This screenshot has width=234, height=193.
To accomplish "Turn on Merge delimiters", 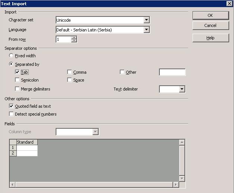I will (x=18, y=89).
